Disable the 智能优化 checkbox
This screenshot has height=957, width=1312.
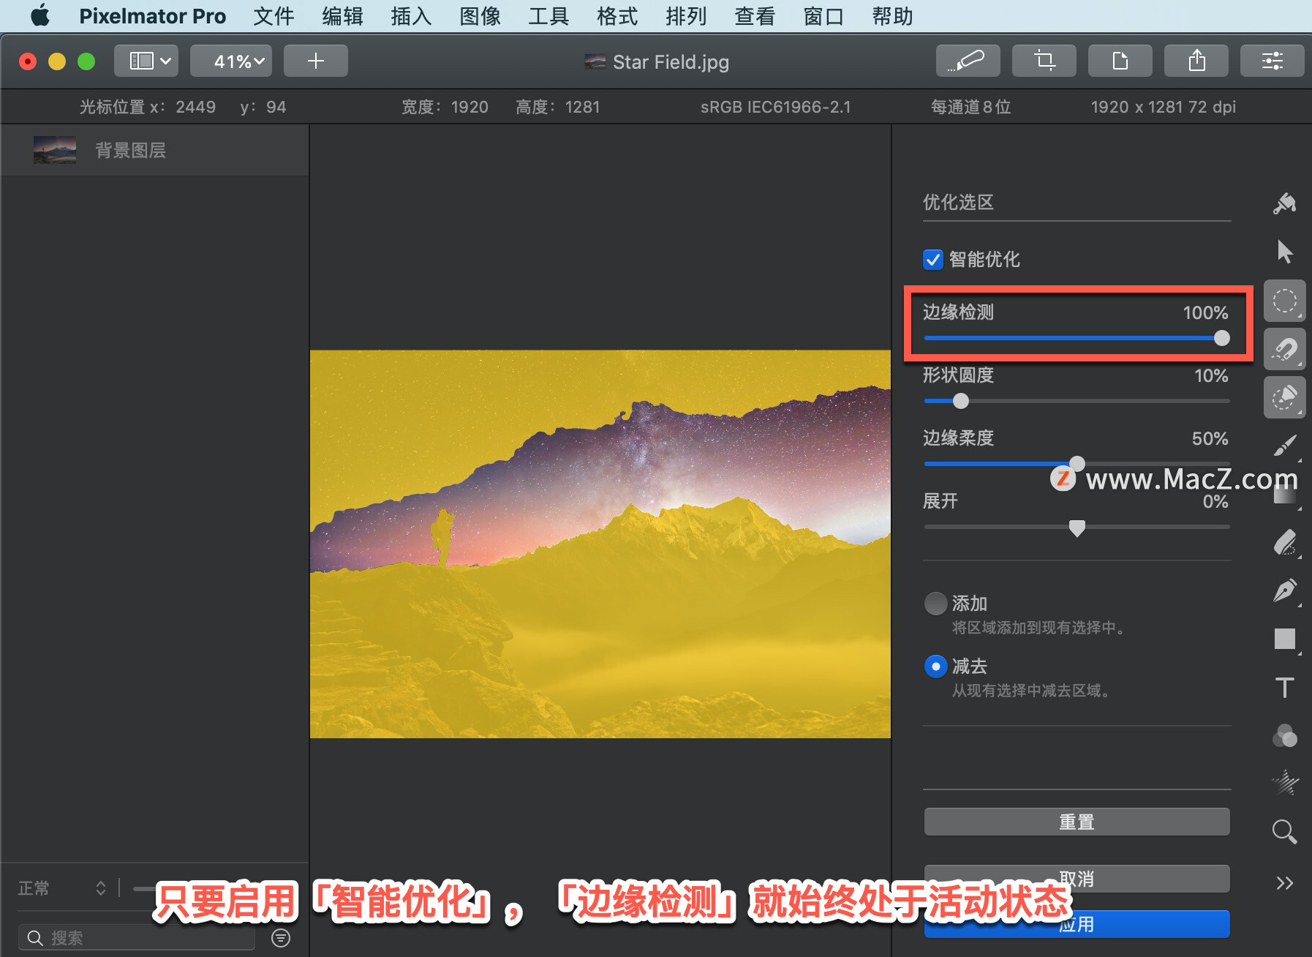932,260
